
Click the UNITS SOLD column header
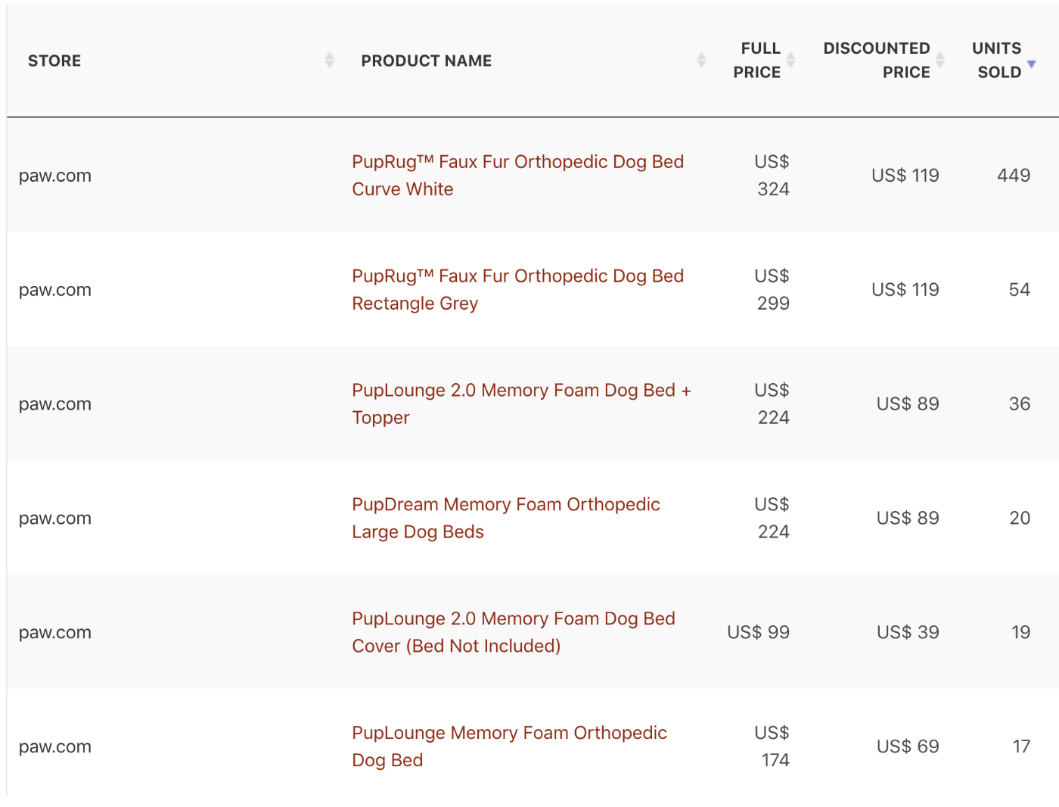tap(997, 61)
